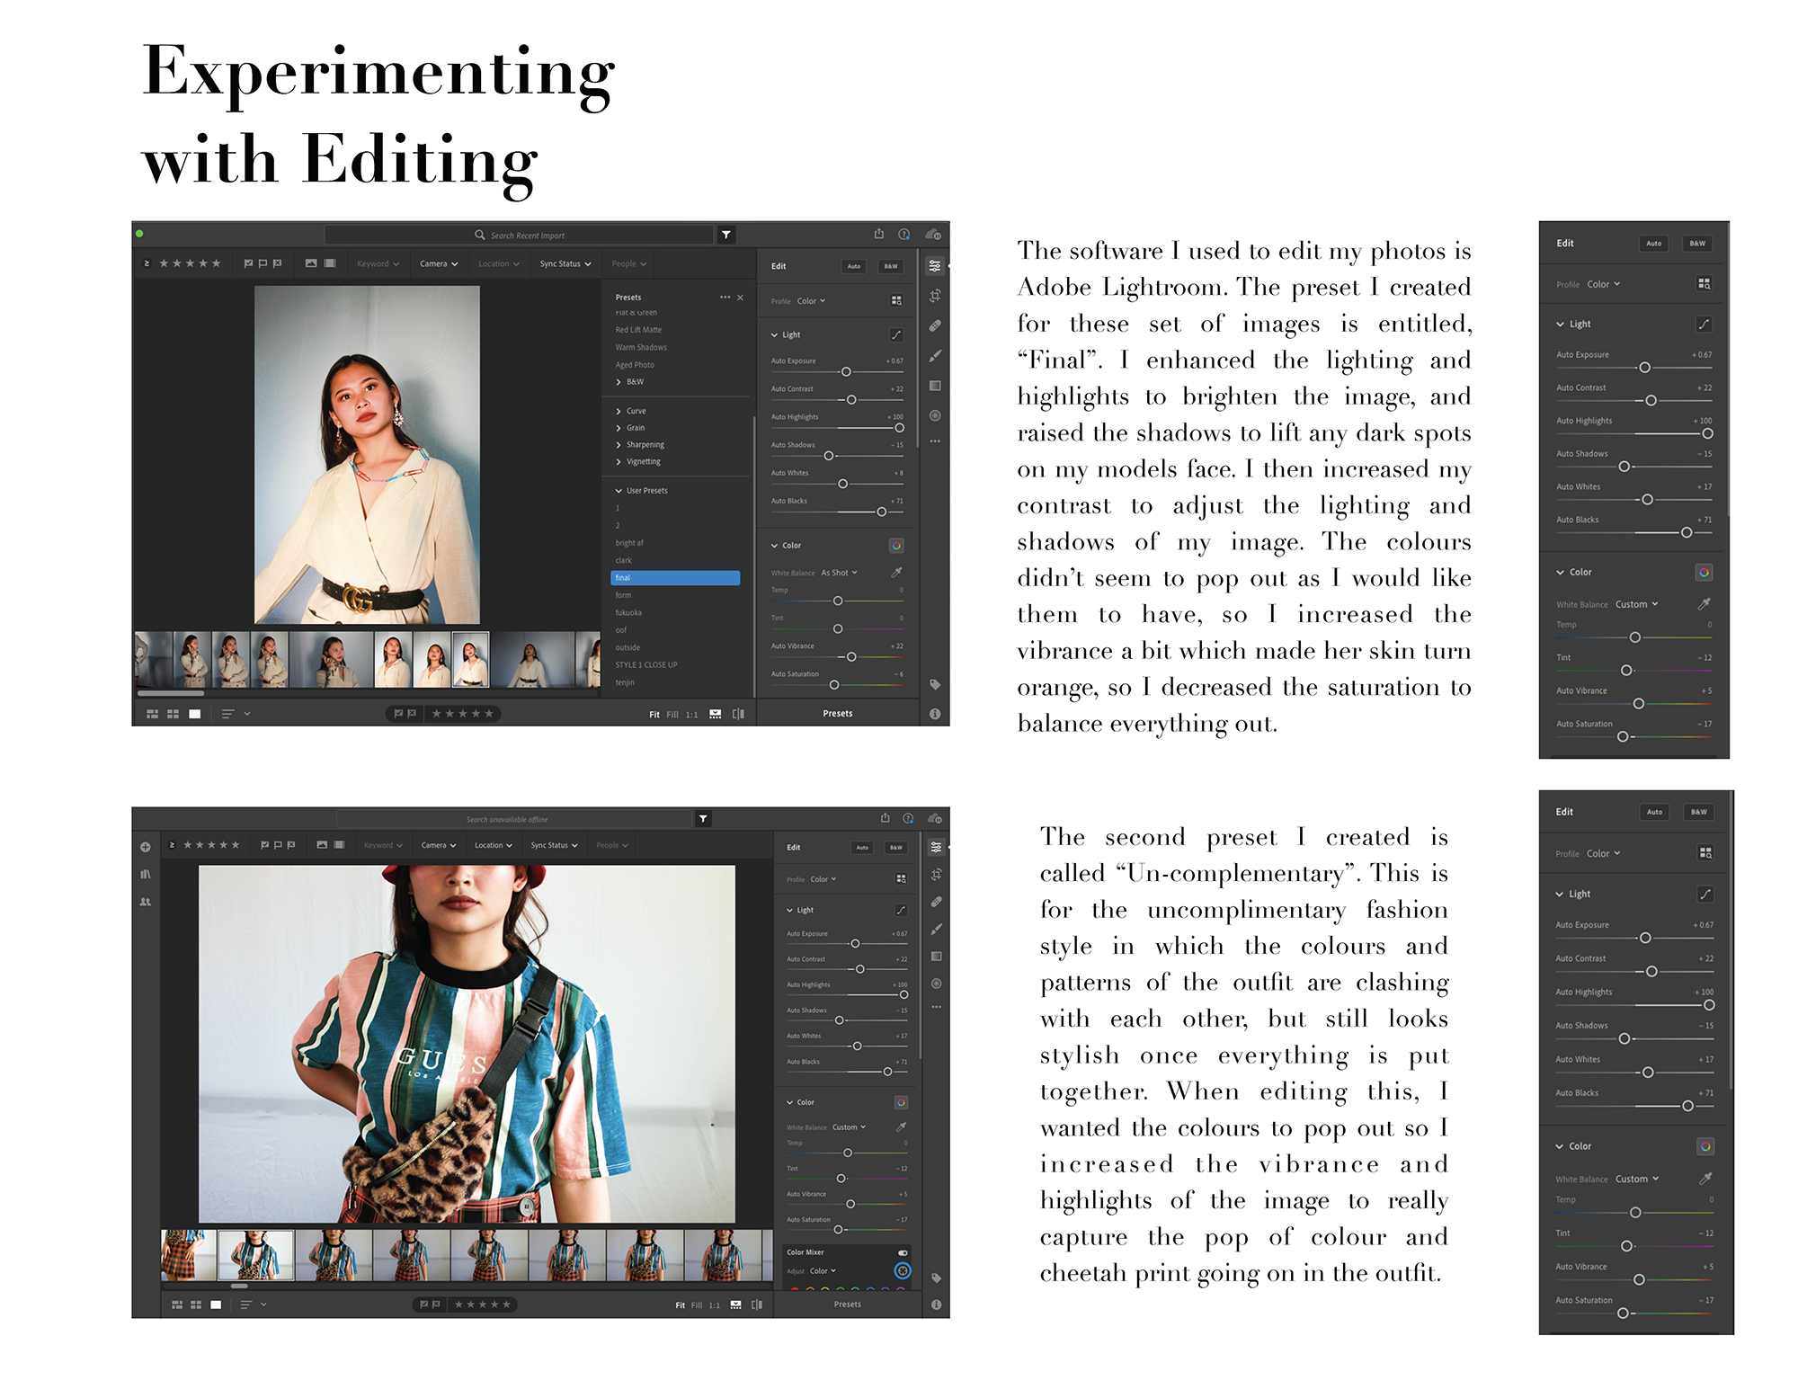
Task: Switch to detail view in top Lightroom window
Action: pos(194,714)
